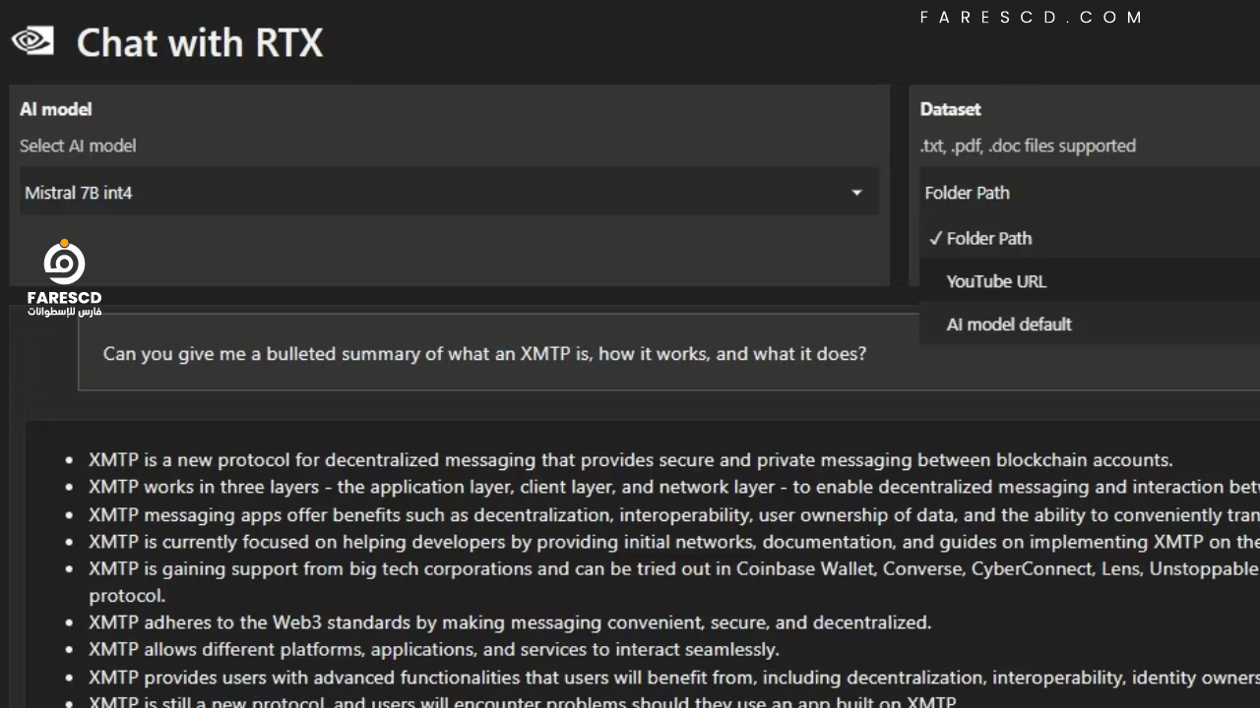Select the checked Folder Path option
The image size is (1260, 708).
pos(1090,238)
